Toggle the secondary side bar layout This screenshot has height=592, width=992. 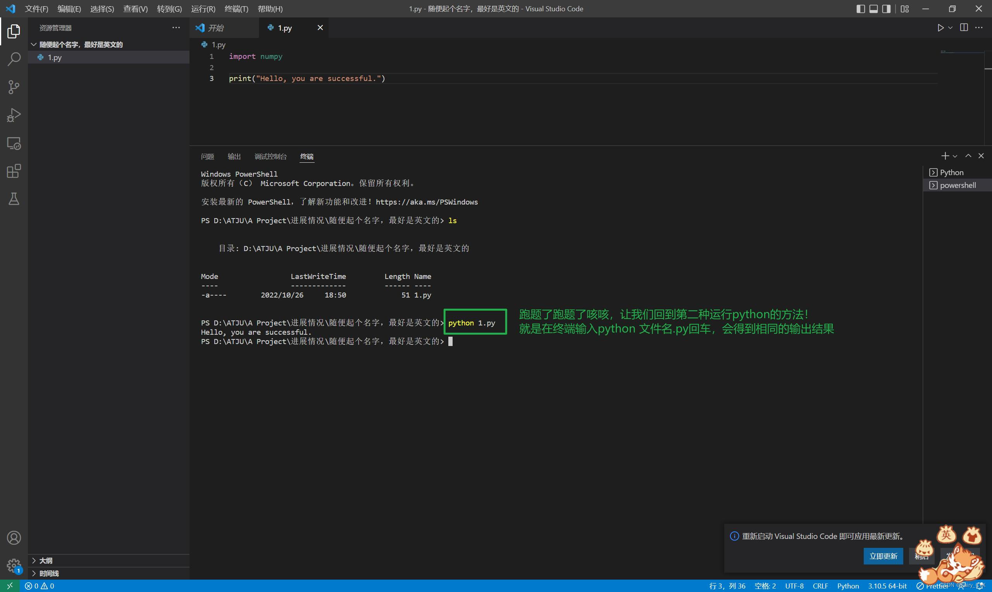coord(886,9)
